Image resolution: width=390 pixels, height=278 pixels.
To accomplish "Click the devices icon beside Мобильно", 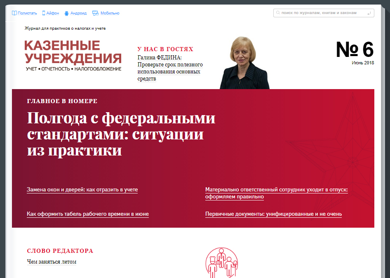I will (95, 13).
